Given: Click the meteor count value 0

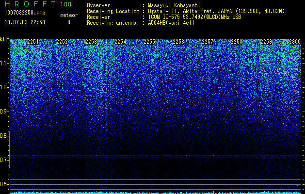Looking at the screenshot, I should point(69,22).
